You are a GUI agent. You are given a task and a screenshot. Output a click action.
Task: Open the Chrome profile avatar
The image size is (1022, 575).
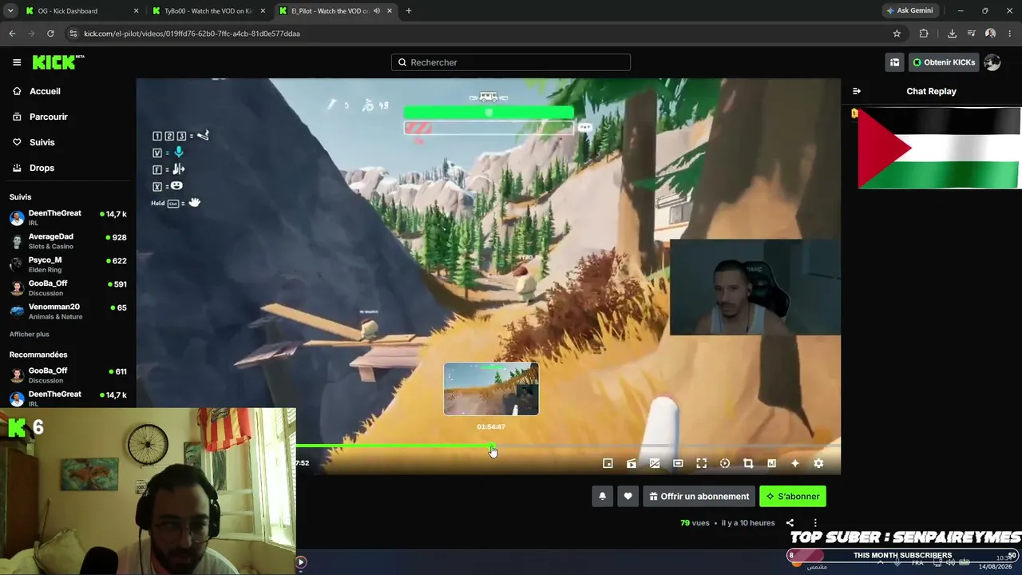[990, 34]
